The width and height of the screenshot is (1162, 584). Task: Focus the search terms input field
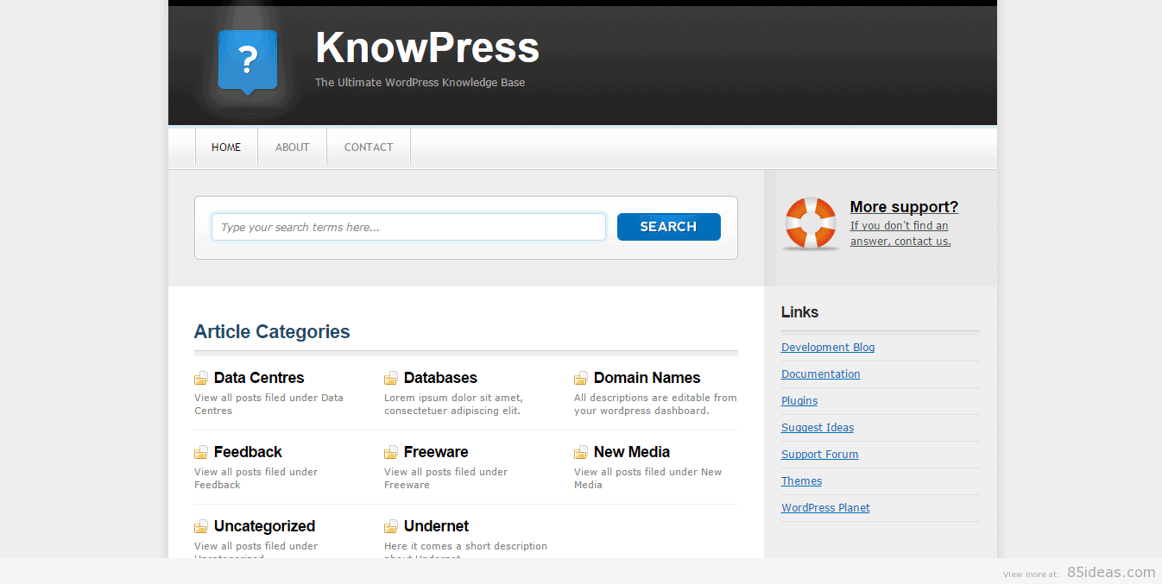pos(408,227)
